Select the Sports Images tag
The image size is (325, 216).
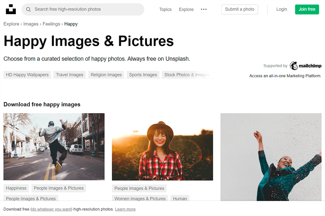tap(143, 75)
